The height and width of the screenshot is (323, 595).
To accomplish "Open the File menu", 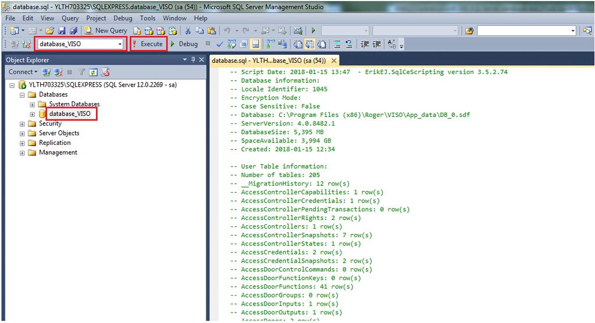I will (x=10, y=18).
